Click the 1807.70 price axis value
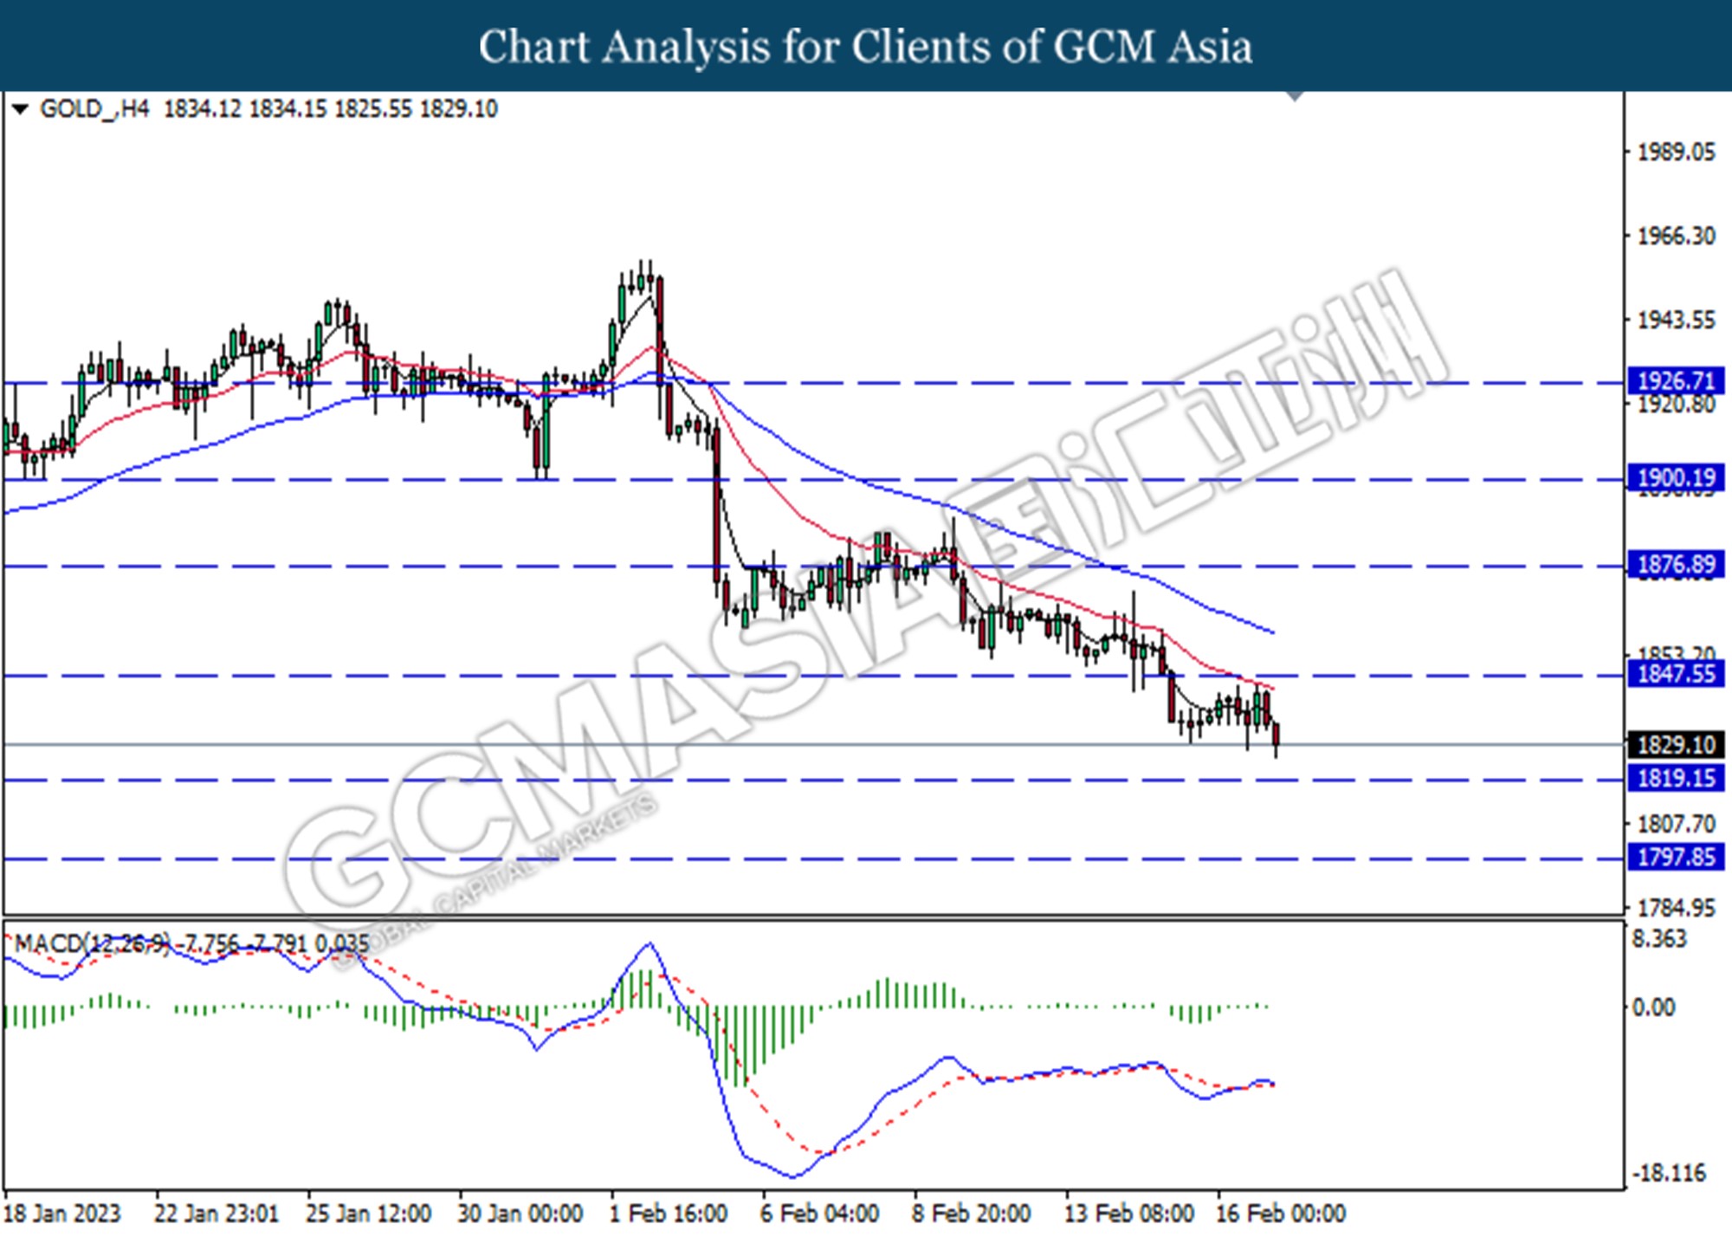 click(1676, 823)
